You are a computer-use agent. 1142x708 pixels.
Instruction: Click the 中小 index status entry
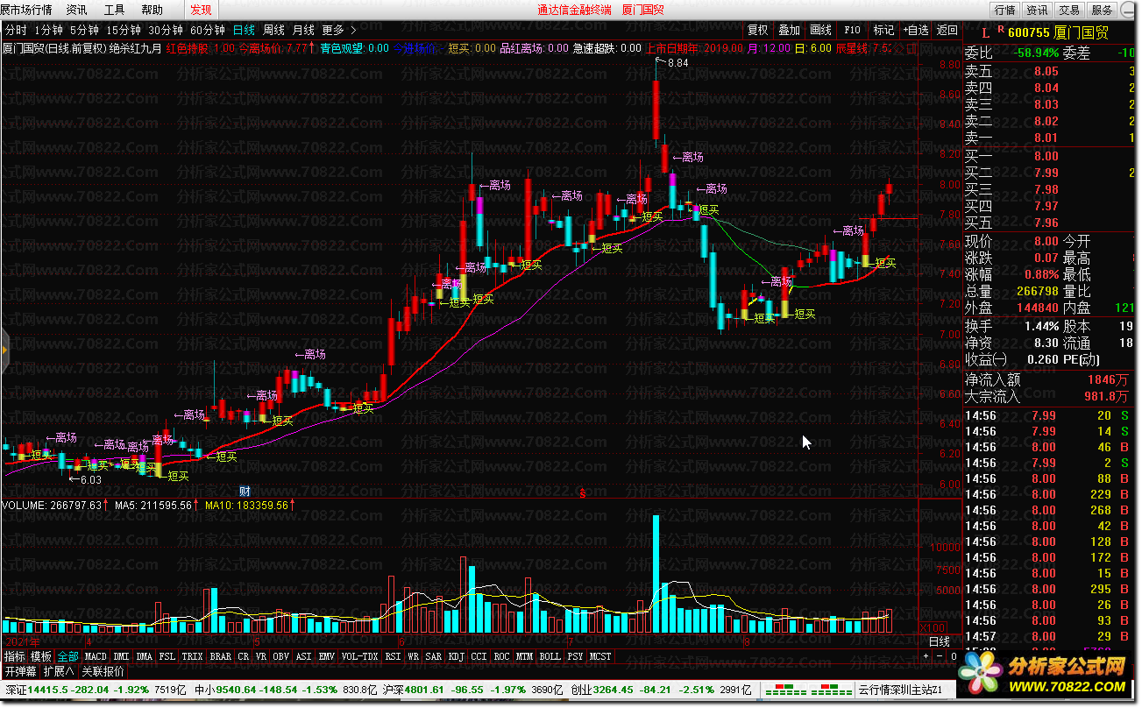(285, 690)
